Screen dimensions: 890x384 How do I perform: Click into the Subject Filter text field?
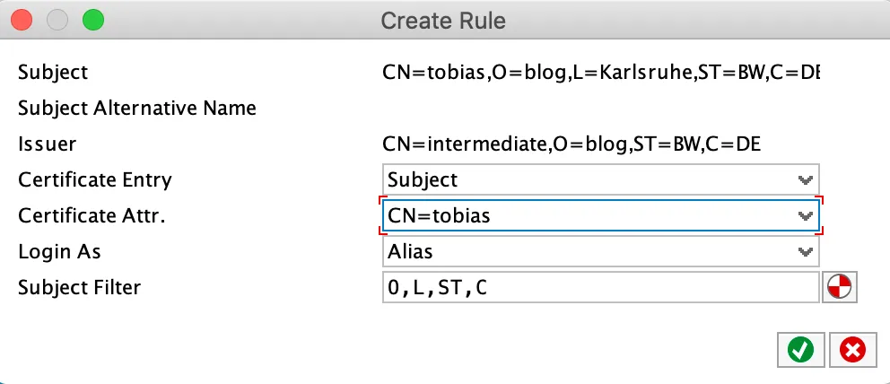[600, 288]
